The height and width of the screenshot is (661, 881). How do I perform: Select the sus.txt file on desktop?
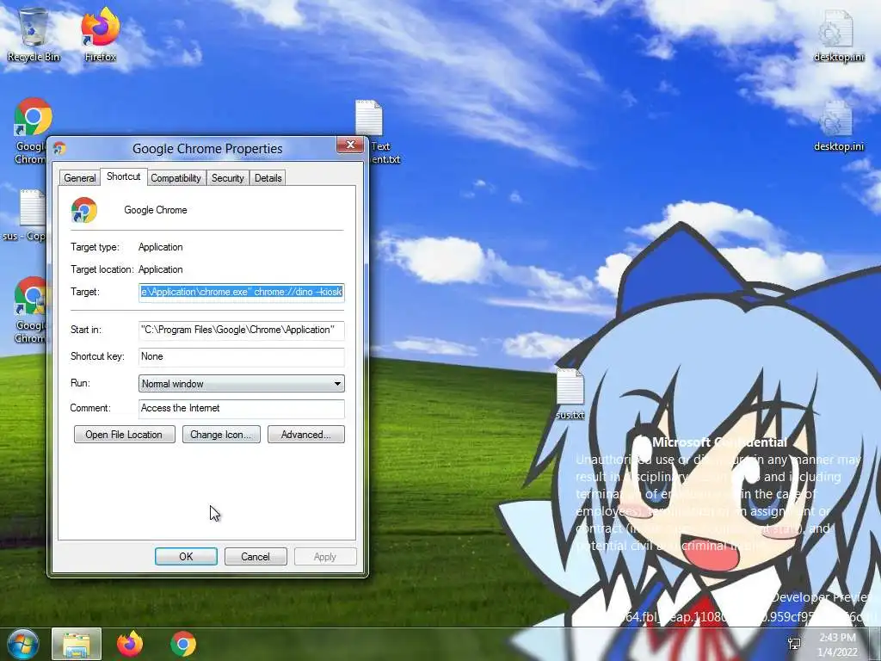coord(570,393)
